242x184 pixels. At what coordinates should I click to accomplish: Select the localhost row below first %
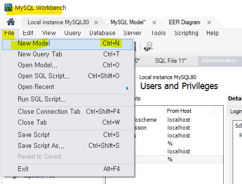coord(179,151)
